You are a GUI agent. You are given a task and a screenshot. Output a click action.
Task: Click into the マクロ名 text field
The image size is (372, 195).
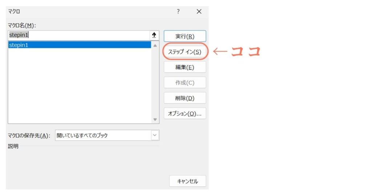[78, 35]
